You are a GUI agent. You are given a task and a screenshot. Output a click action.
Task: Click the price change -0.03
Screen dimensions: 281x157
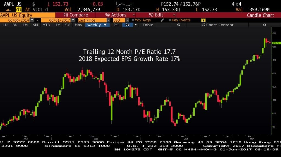(x=97, y=4)
